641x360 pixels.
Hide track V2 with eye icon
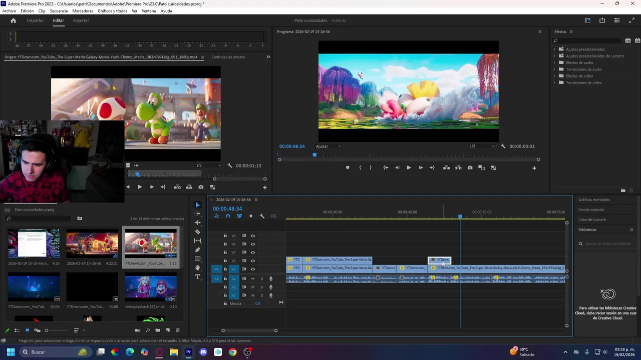click(253, 260)
